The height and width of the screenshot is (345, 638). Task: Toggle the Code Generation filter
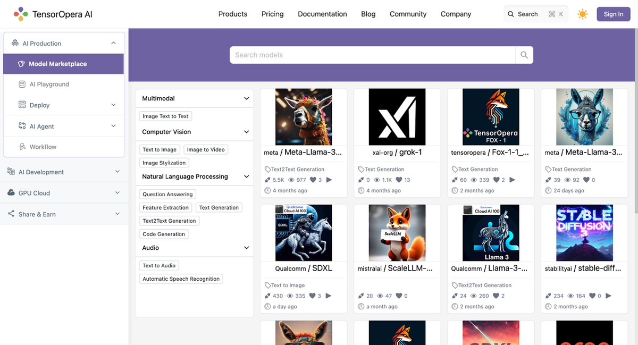[x=164, y=234]
